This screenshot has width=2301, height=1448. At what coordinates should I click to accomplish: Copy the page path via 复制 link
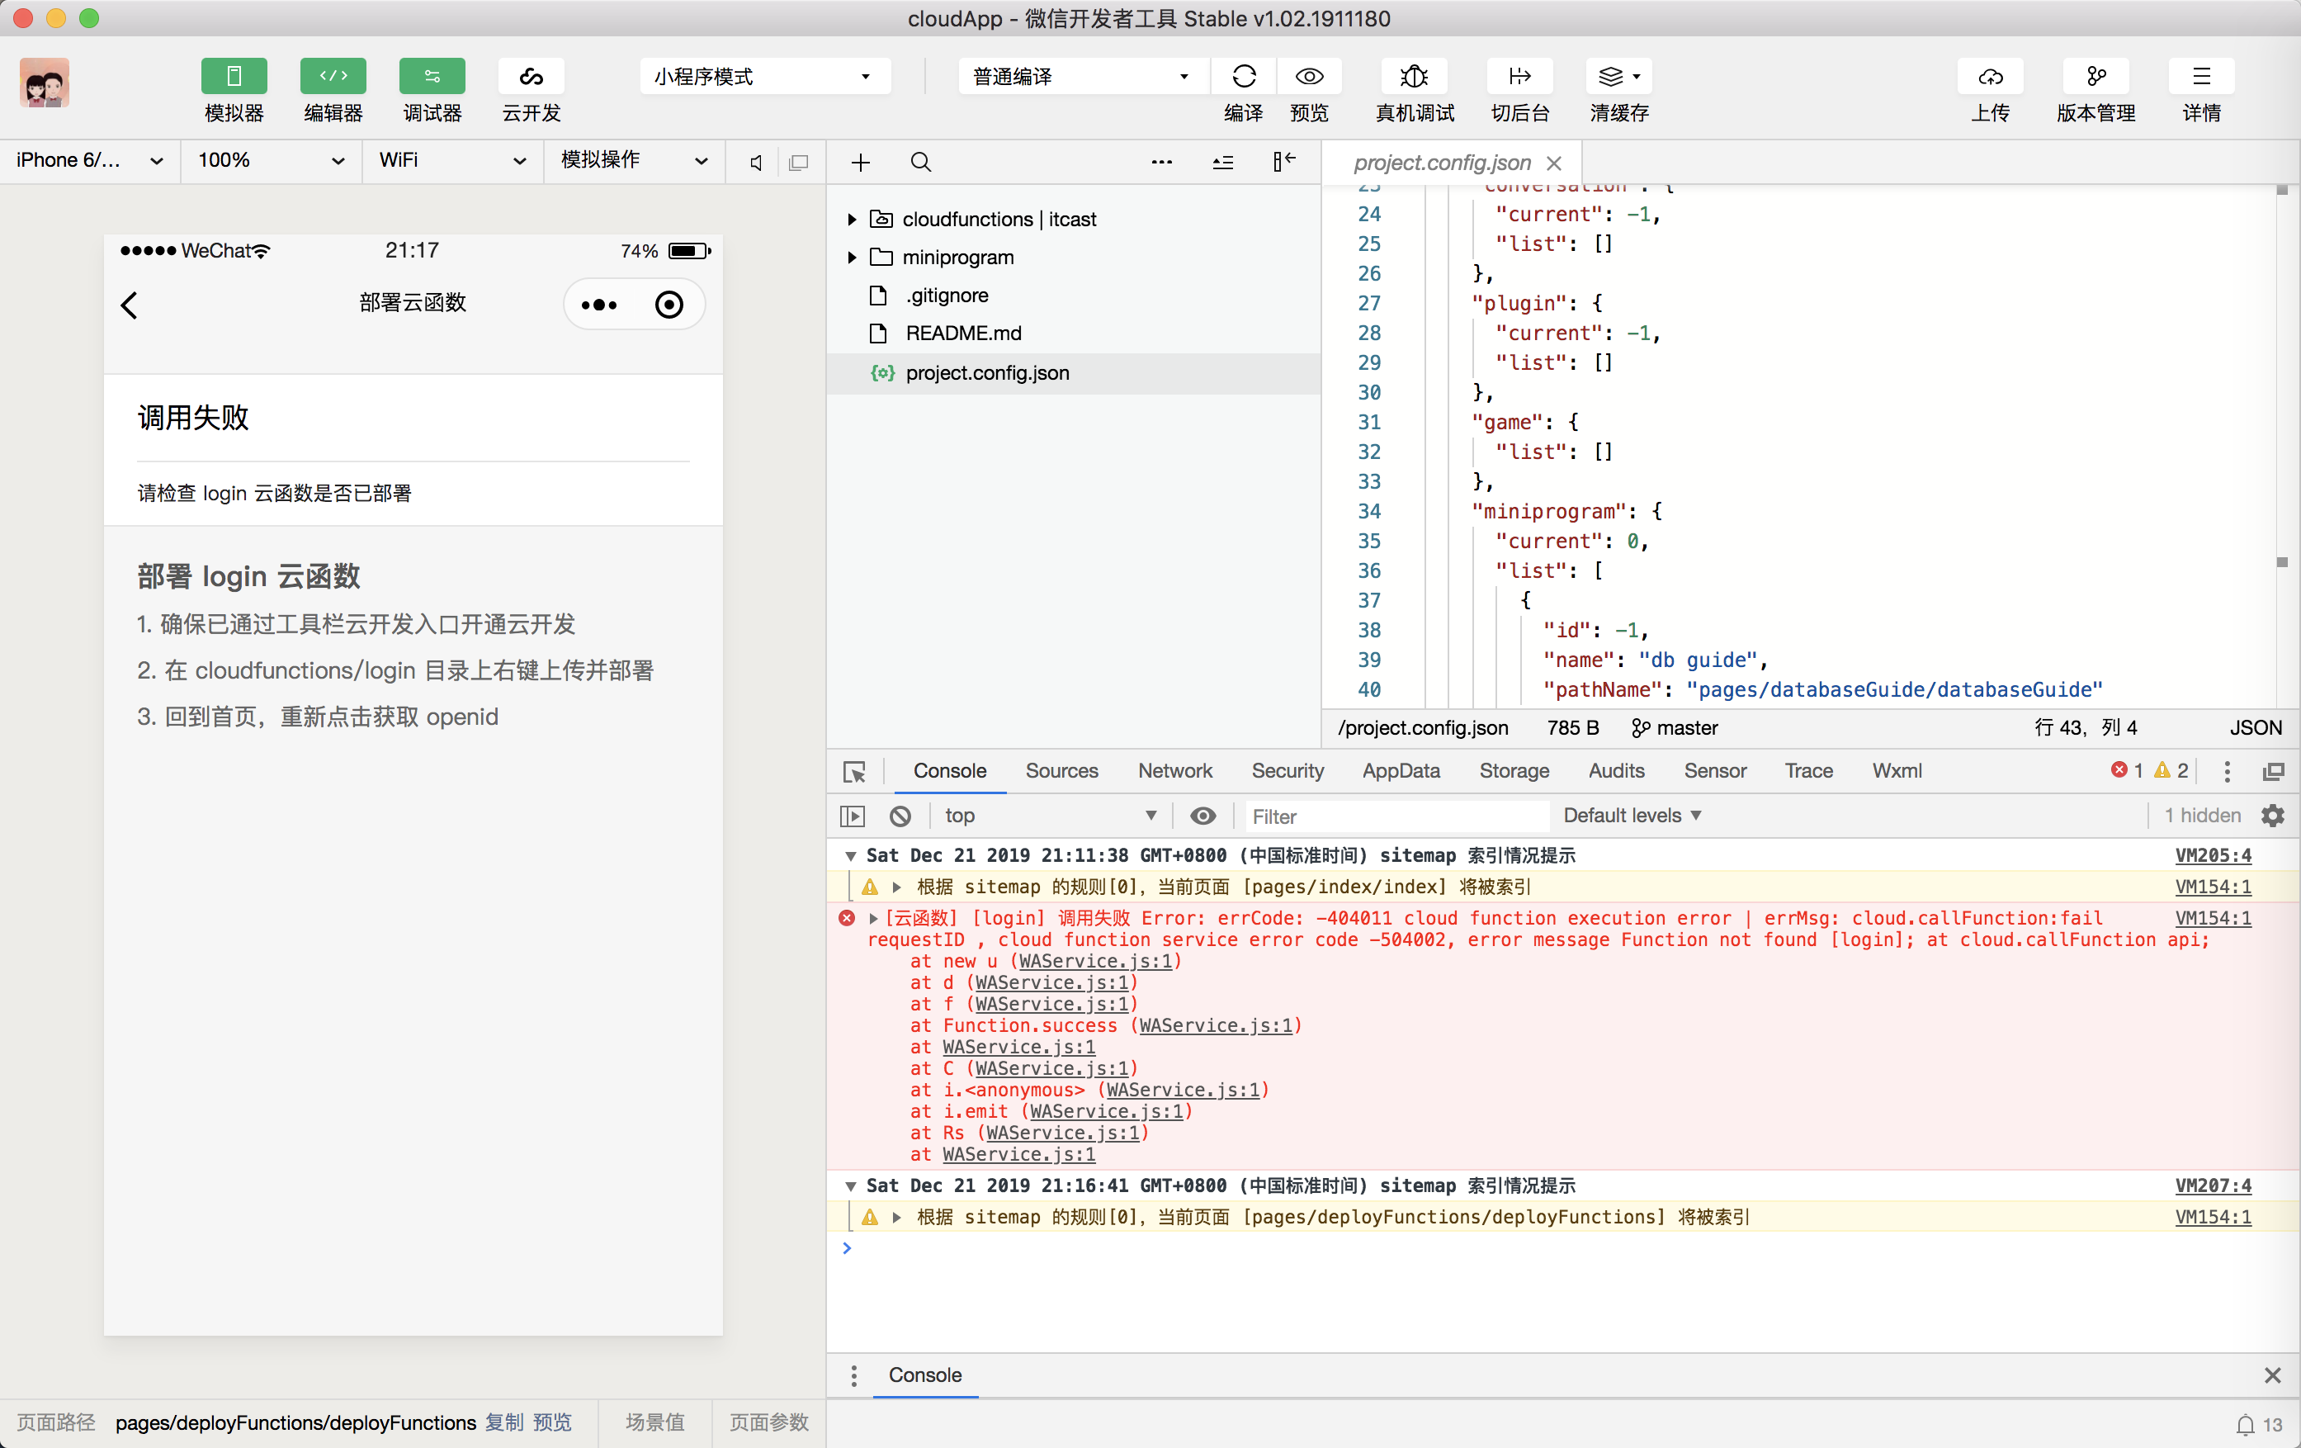click(x=503, y=1422)
